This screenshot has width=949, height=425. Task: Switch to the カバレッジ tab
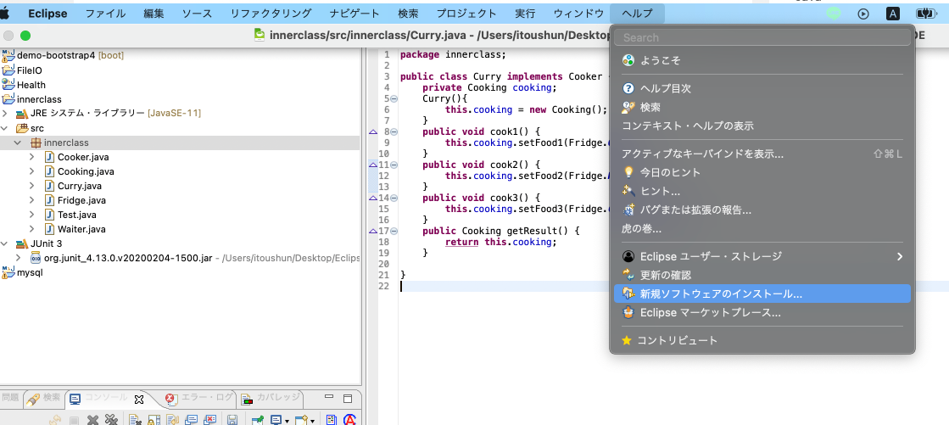coord(271,398)
